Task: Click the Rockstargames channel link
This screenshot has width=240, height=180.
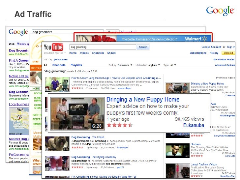Action: tap(227, 116)
